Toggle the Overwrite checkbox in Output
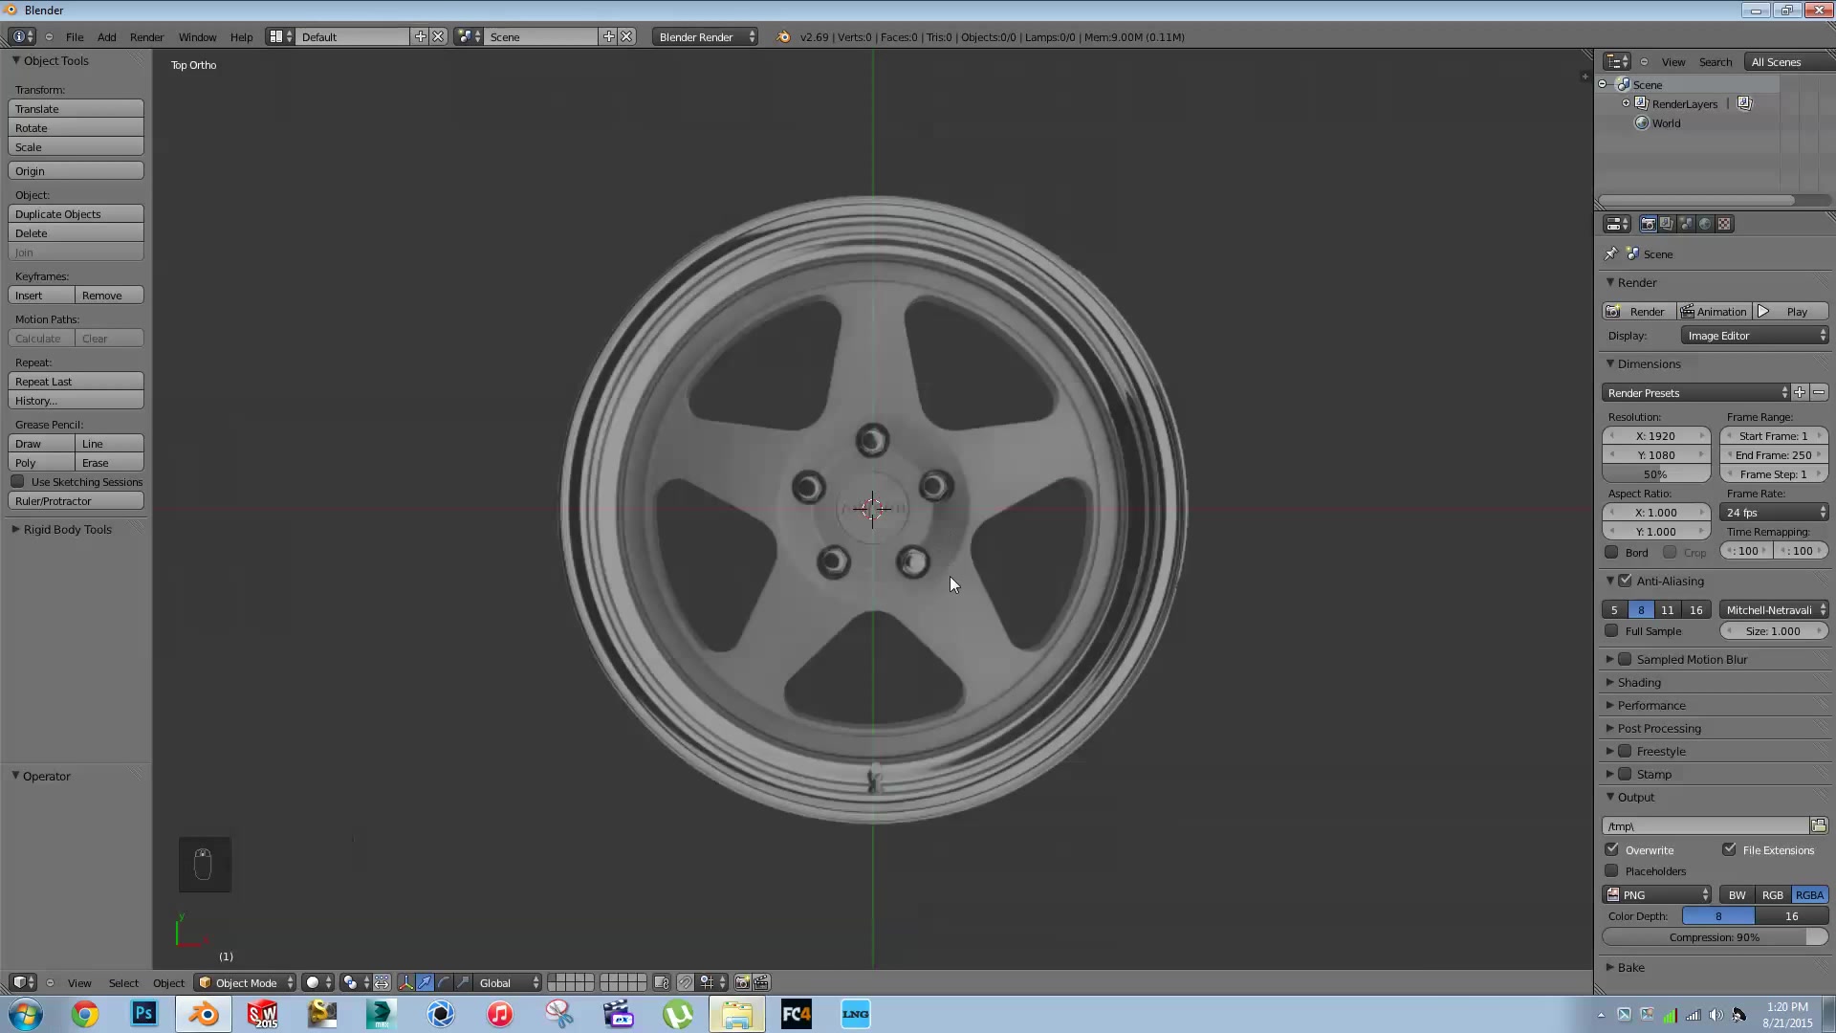Viewport: 1836px width, 1033px height. pyautogui.click(x=1614, y=848)
